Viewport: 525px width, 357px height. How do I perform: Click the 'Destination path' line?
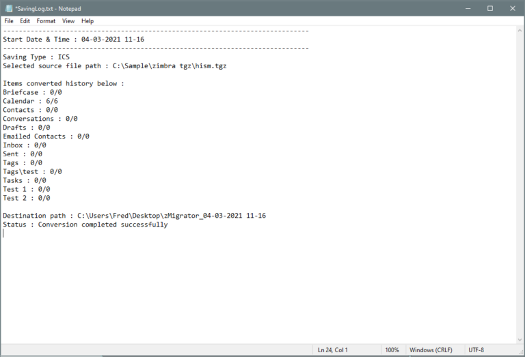135,216
